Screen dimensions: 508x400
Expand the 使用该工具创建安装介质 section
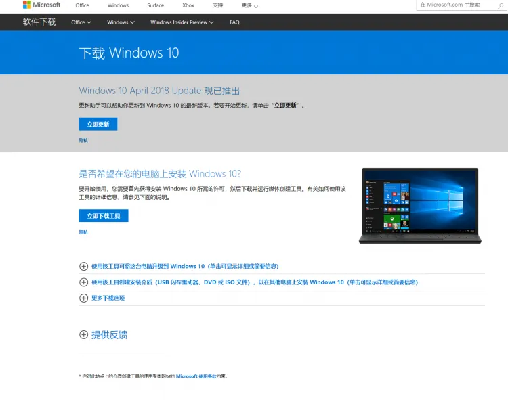pyautogui.click(x=254, y=282)
